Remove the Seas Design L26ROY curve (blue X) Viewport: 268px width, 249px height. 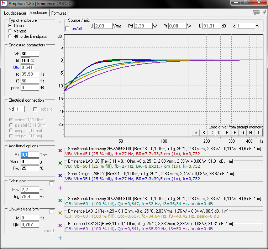tap(60, 176)
